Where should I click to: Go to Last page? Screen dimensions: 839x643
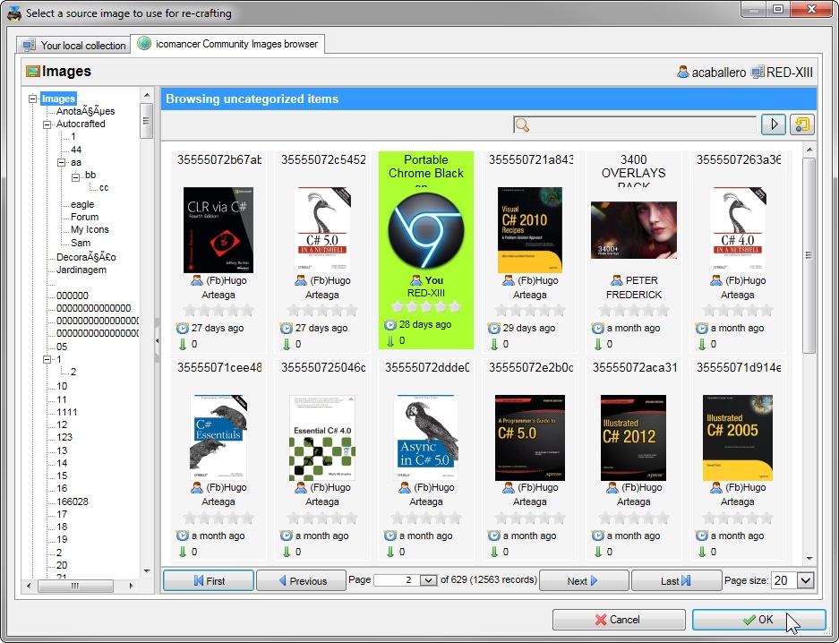(677, 580)
